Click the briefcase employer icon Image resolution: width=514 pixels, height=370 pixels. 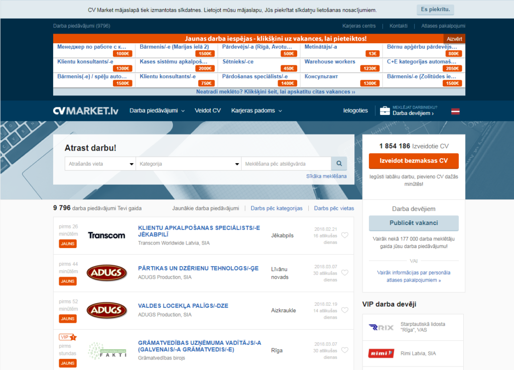click(385, 111)
